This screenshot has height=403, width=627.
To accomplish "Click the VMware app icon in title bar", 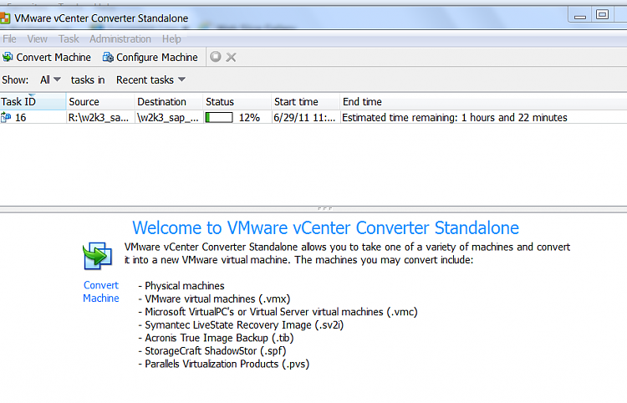I will point(5,18).
